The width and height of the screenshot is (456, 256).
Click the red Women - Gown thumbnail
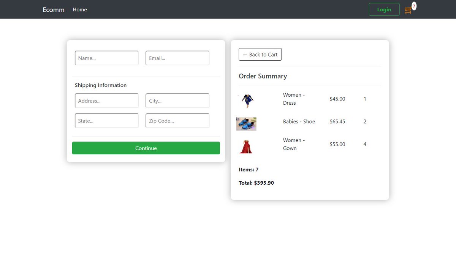[x=246, y=146]
